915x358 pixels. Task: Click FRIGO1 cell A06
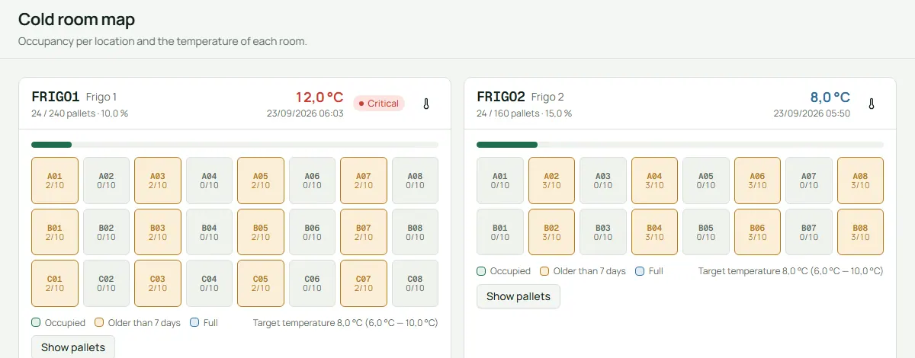click(x=312, y=181)
